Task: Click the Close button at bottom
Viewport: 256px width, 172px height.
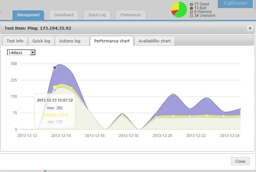Action: tap(240, 161)
